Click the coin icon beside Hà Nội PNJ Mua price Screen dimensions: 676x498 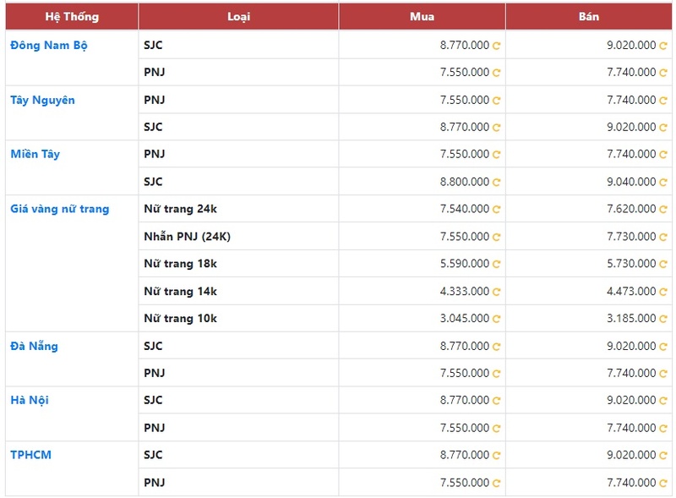(496, 429)
